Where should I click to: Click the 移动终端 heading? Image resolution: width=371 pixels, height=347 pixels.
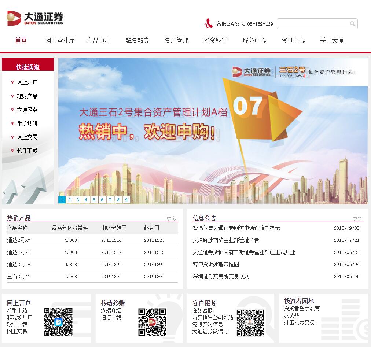pos(113,303)
